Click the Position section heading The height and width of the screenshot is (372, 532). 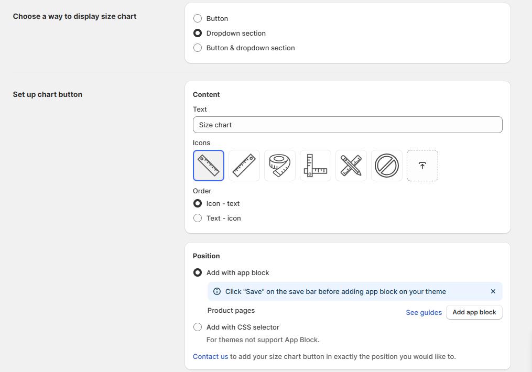207,256
